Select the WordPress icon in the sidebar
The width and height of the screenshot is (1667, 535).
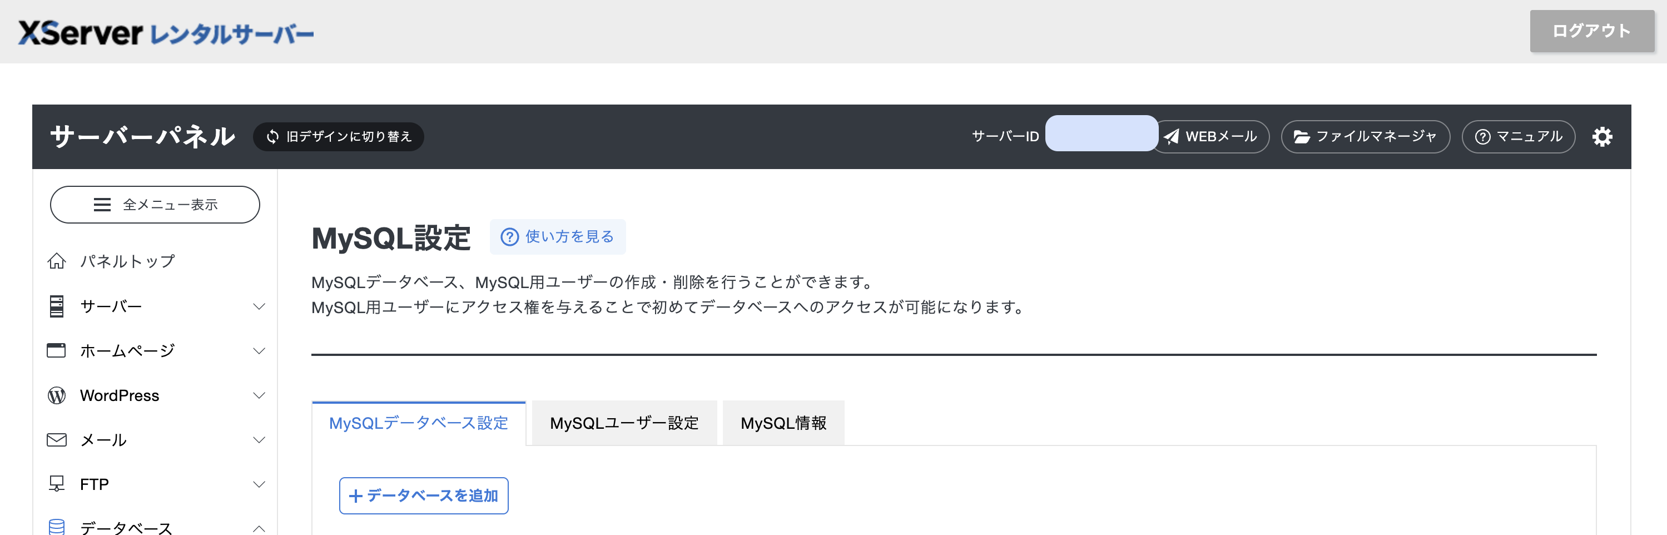(57, 395)
